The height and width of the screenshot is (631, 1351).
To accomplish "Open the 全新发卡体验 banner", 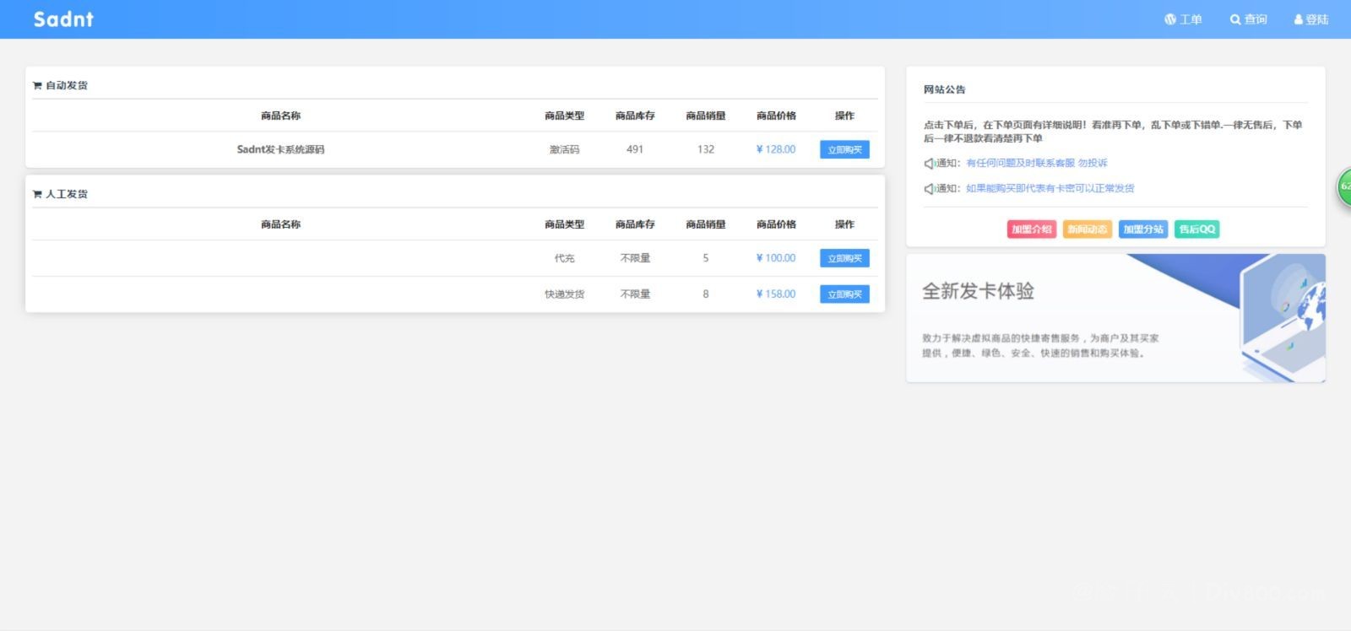I will tap(1115, 318).
